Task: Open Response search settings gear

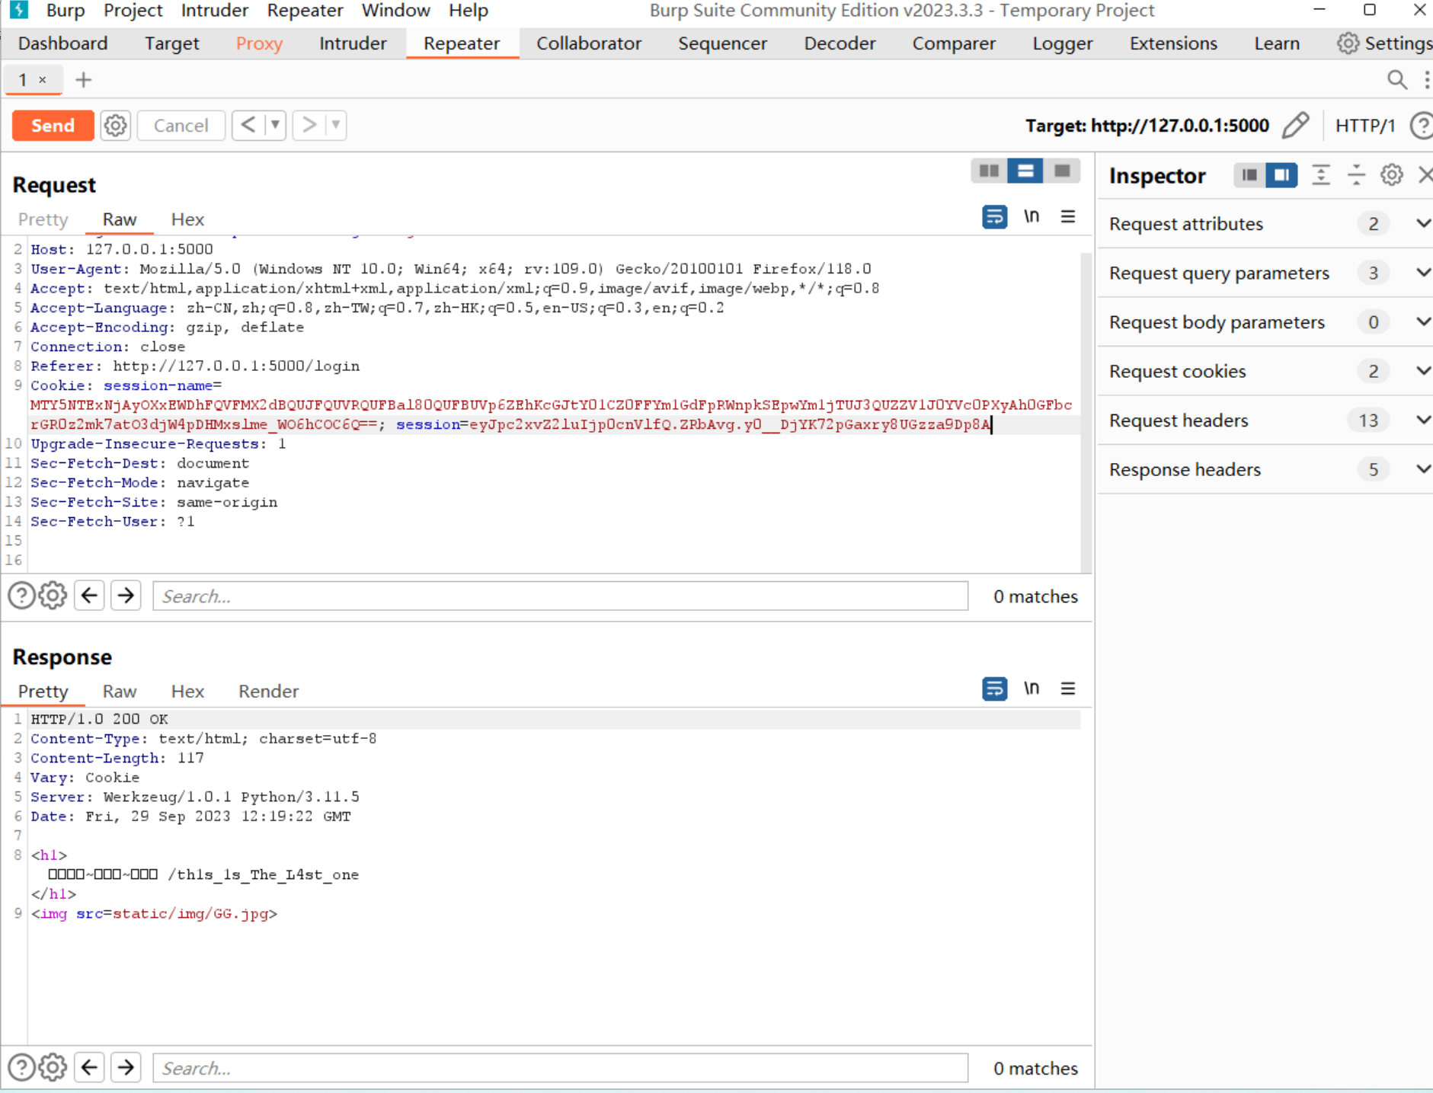Action: [x=53, y=1068]
